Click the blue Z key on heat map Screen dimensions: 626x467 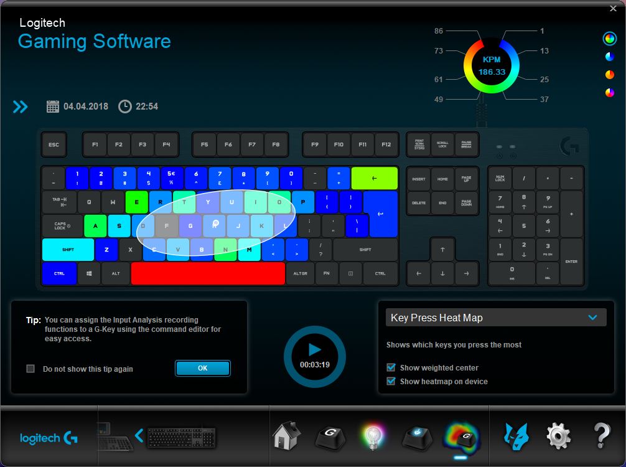(x=106, y=250)
